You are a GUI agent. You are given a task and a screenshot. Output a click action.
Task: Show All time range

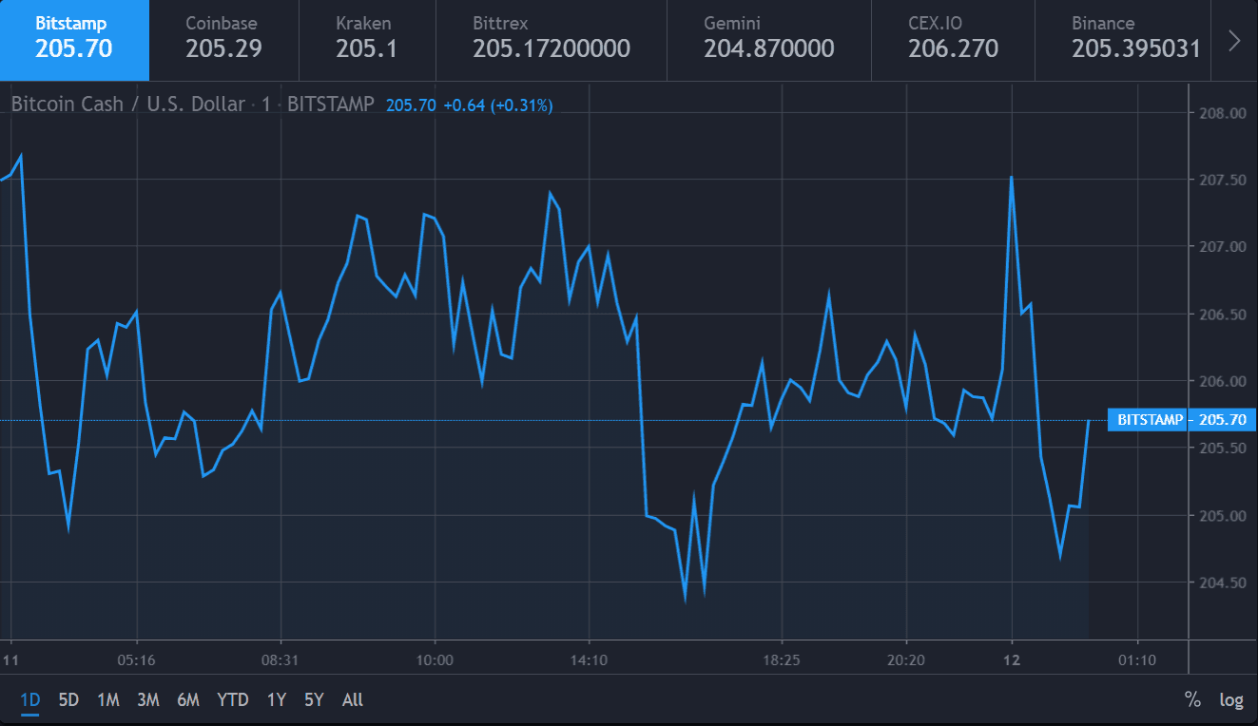point(353,700)
